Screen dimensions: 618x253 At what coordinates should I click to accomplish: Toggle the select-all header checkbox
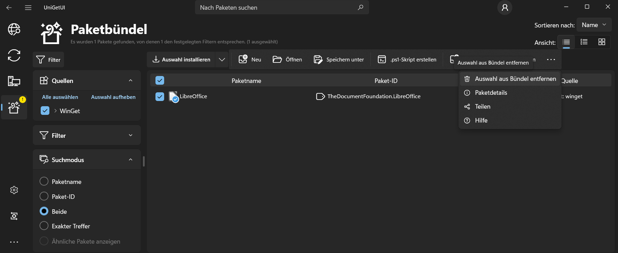pos(160,81)
